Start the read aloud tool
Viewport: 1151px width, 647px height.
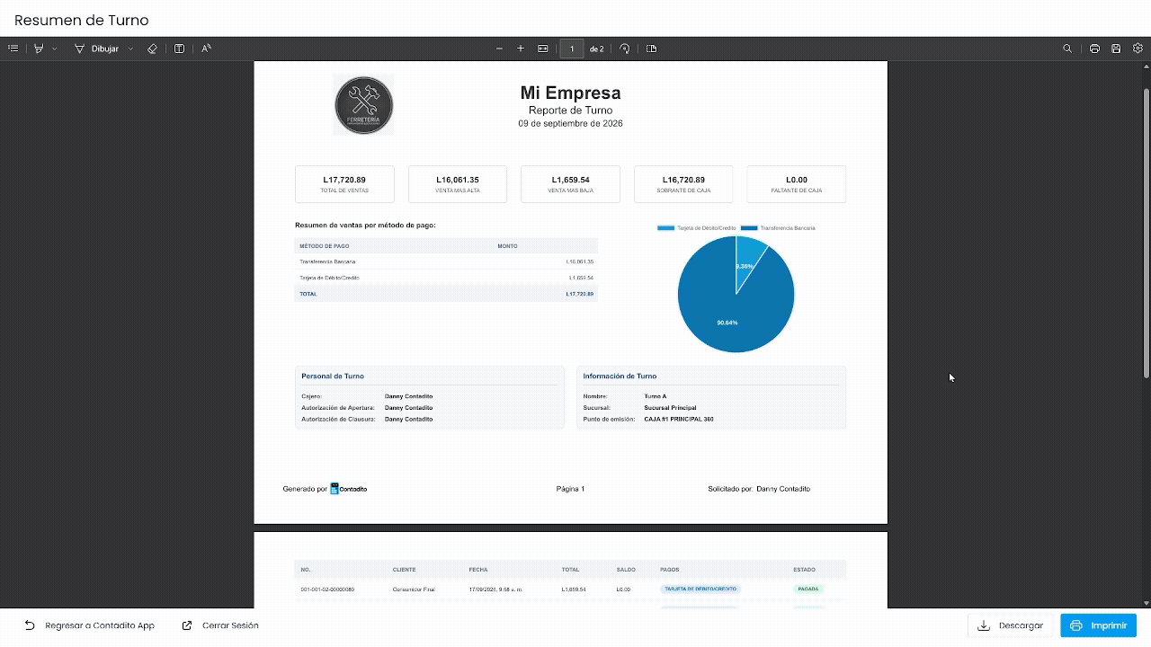pyautogui.click(x=206, y=49)
